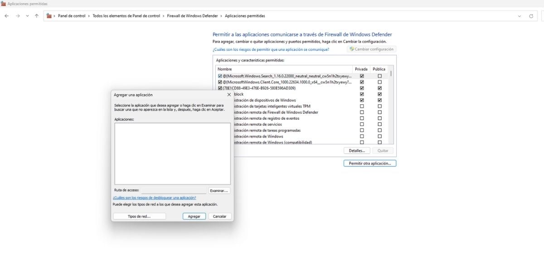Browse with the Examinar... button
The height and width of the screenshot is (272, 544).
tap(219, 191)
